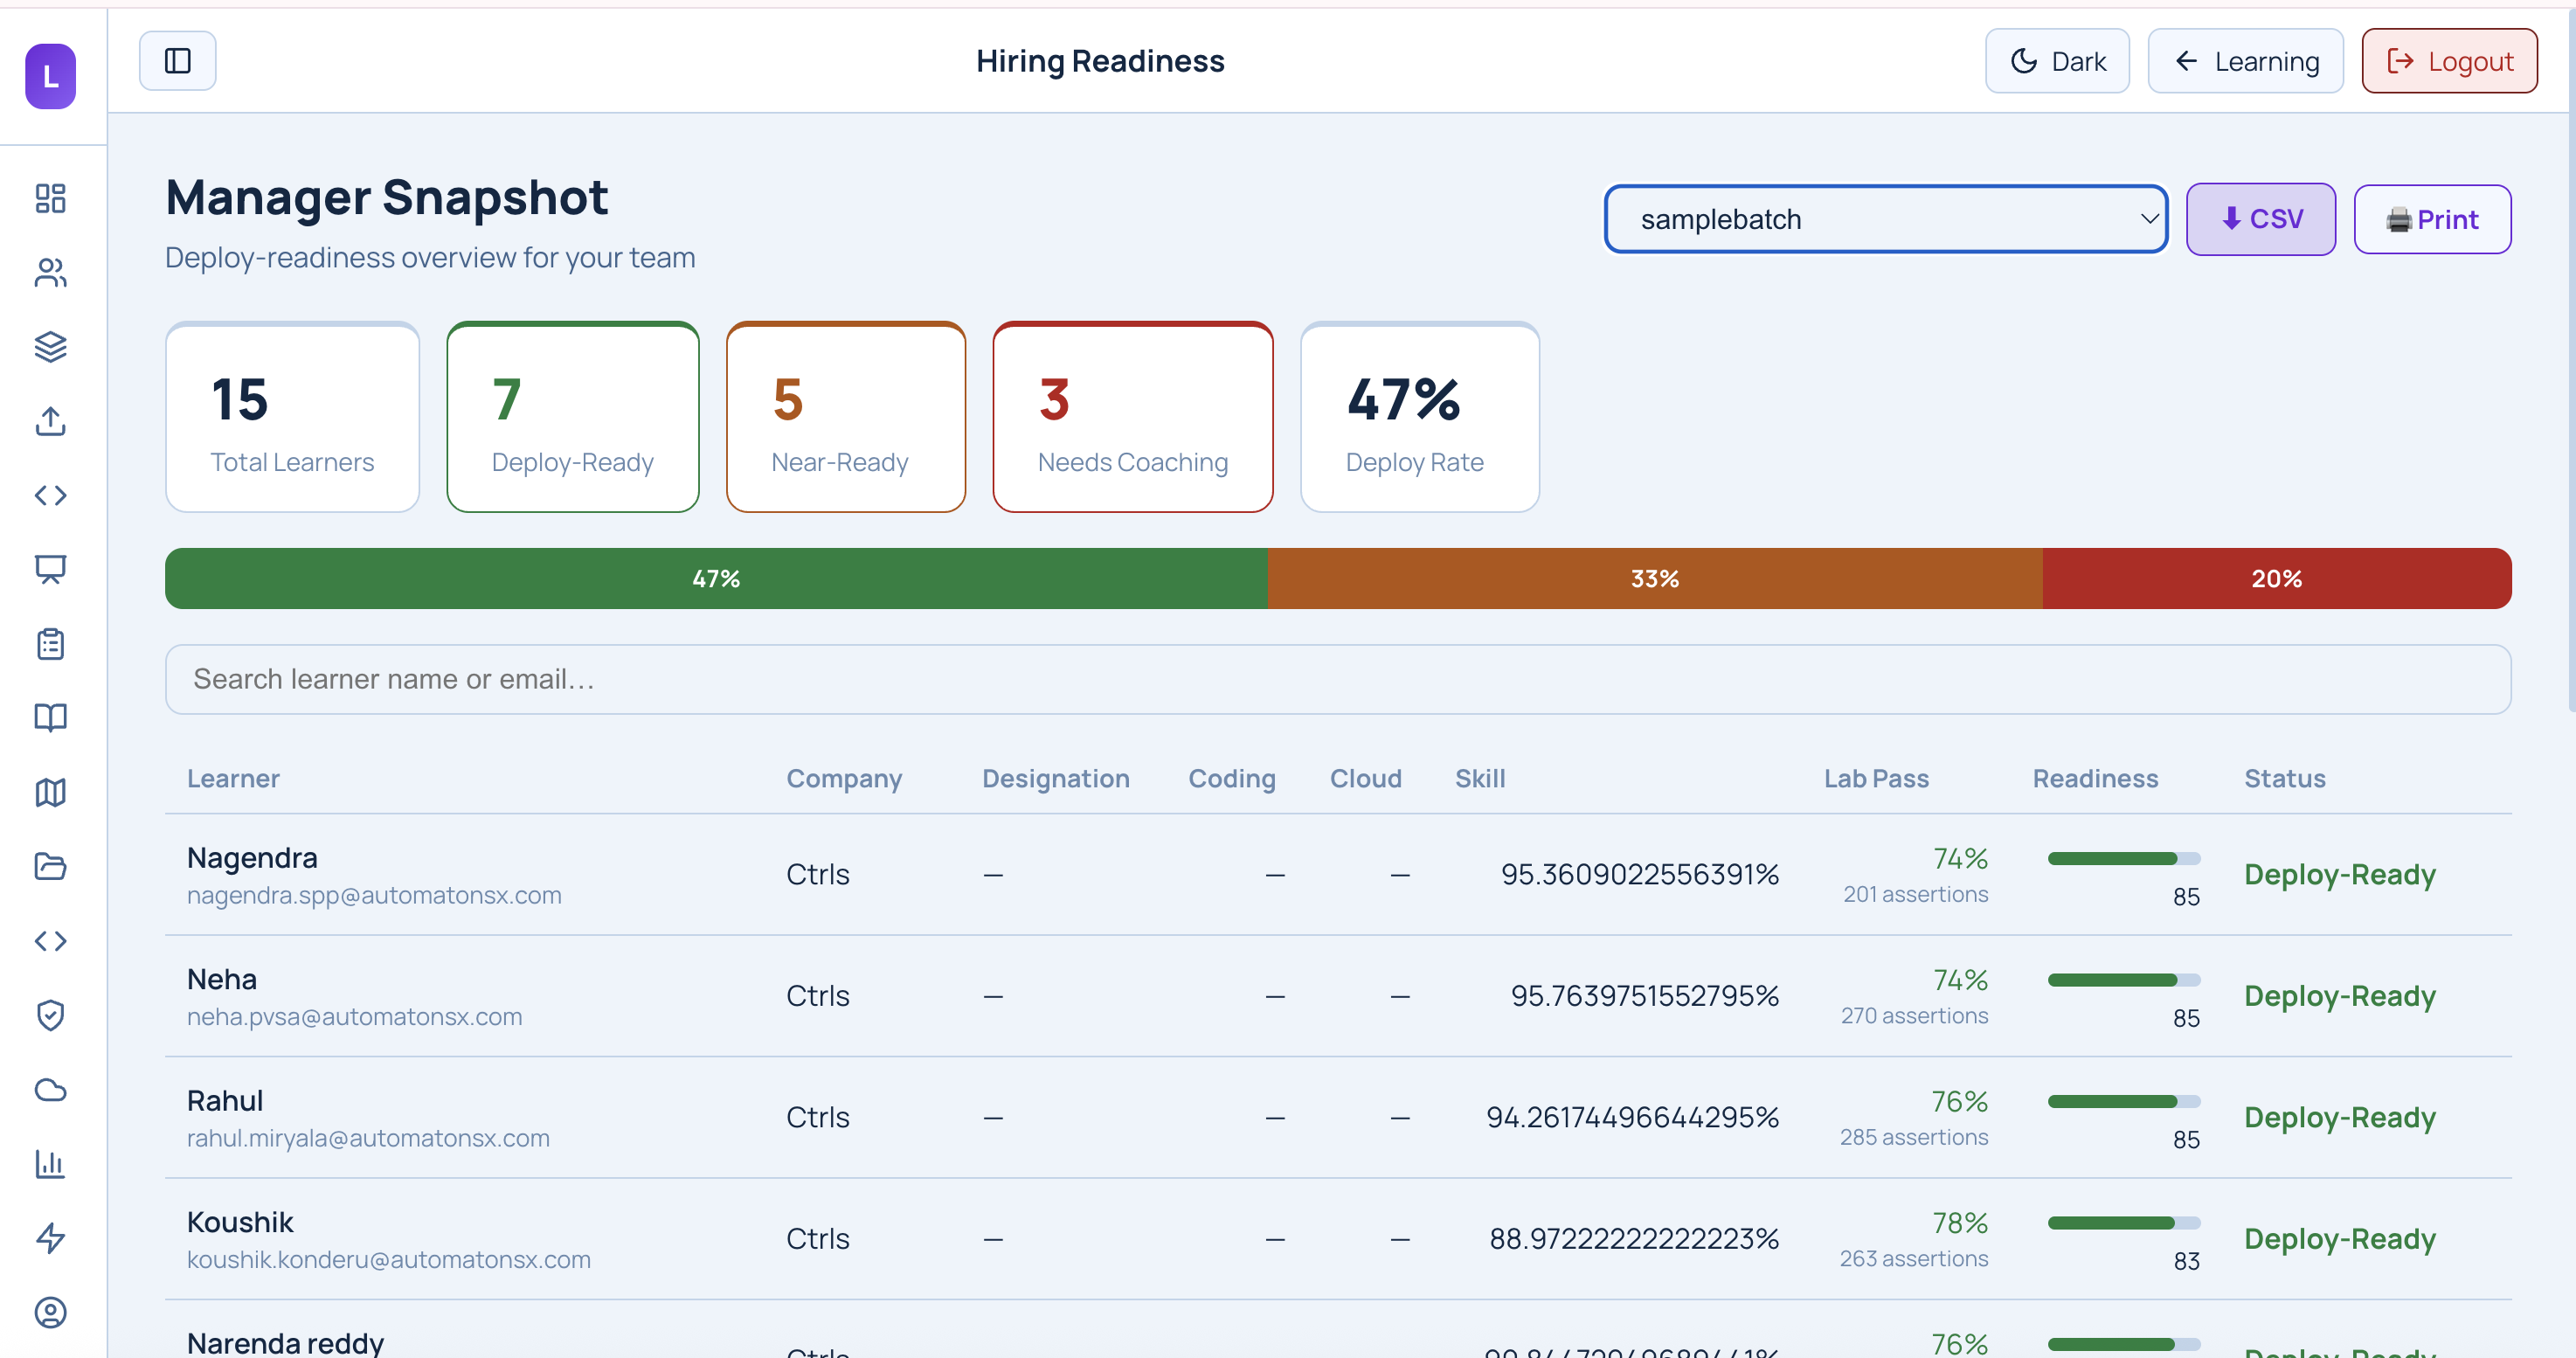Expand the cloud storage icon in sidebar
The width and height of the screenshot is (2576, 1358).
pyautogui.click(x=50, y=1089)
